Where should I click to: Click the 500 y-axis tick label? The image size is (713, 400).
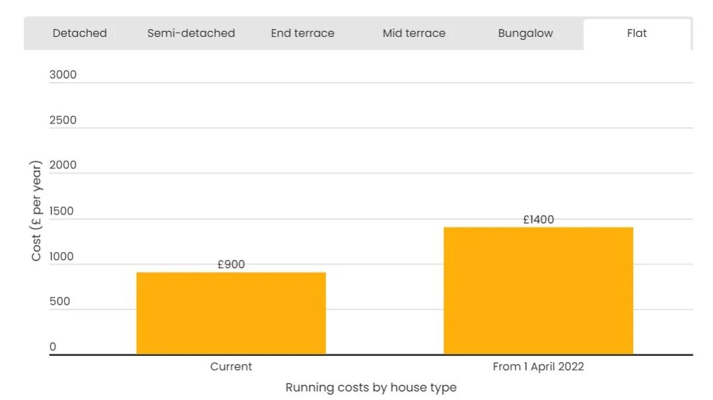click(x=59, y=302)
